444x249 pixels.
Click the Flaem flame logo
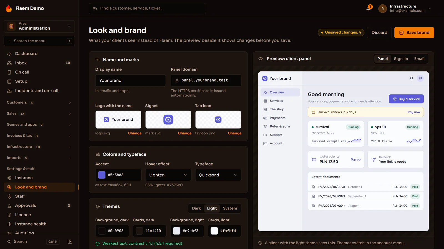9,9
